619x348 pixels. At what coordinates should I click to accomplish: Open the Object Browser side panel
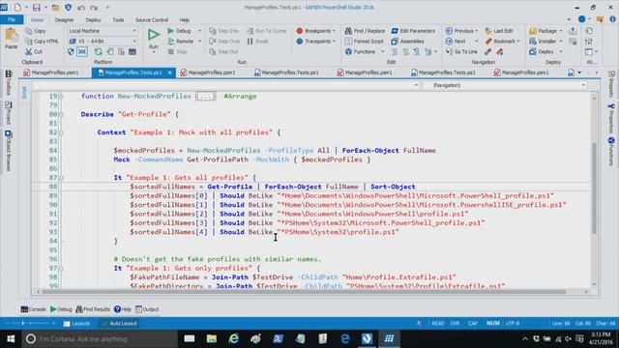pos(8,151)
